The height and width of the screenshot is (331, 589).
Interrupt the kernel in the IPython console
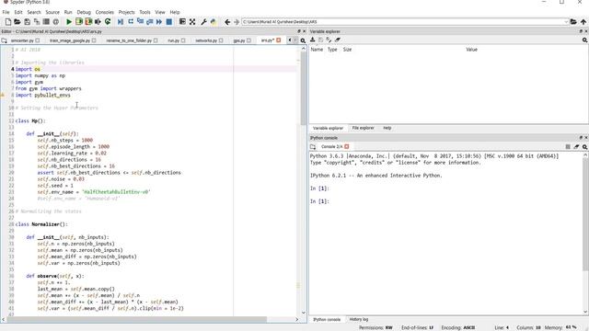tap(568, 147)
